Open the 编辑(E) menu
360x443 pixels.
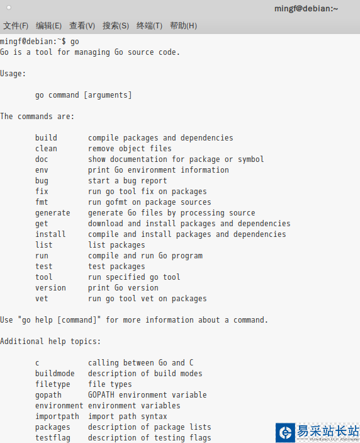point(48,26)
